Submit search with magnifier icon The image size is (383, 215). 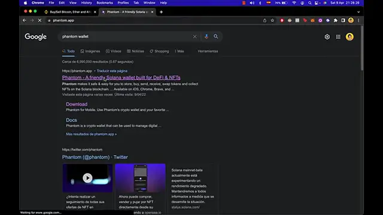(x=215, y=36)
